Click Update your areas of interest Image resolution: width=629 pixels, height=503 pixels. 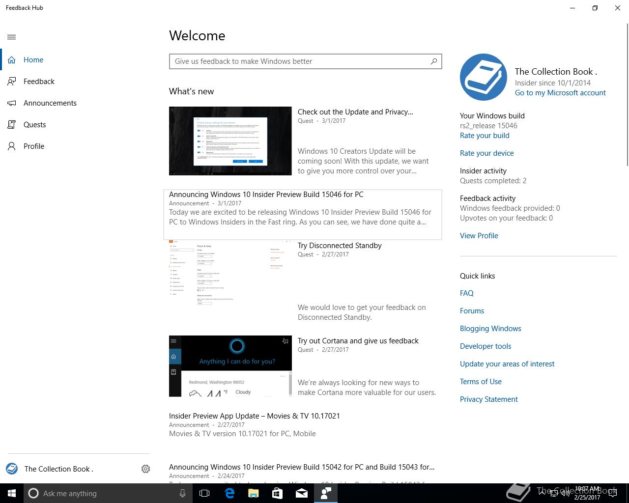point(507,364)
